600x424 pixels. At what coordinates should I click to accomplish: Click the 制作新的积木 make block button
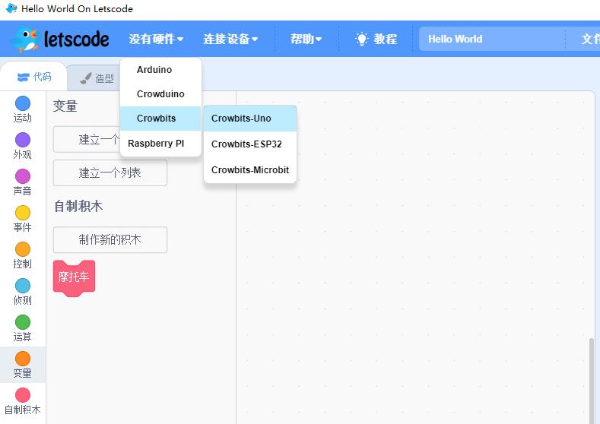[110, 239]
